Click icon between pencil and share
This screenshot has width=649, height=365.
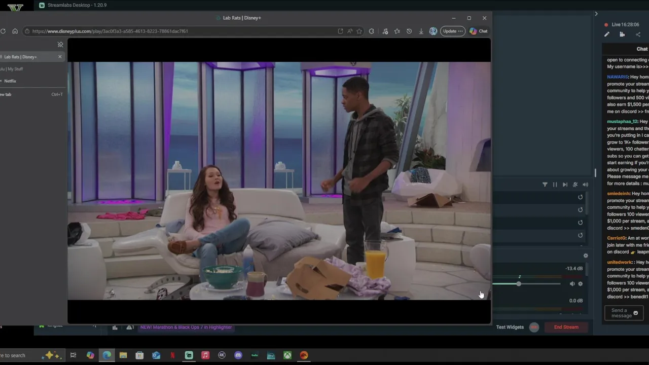pyautogui.click(x=622, y=34)
